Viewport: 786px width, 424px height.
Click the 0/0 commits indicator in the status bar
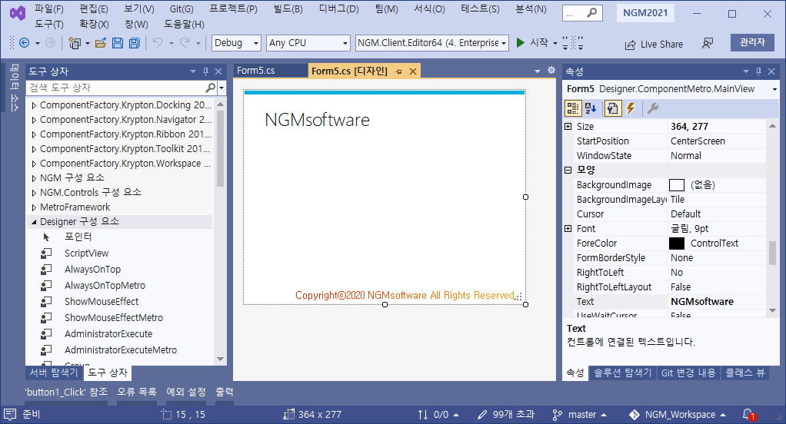[x=438, y=415]
